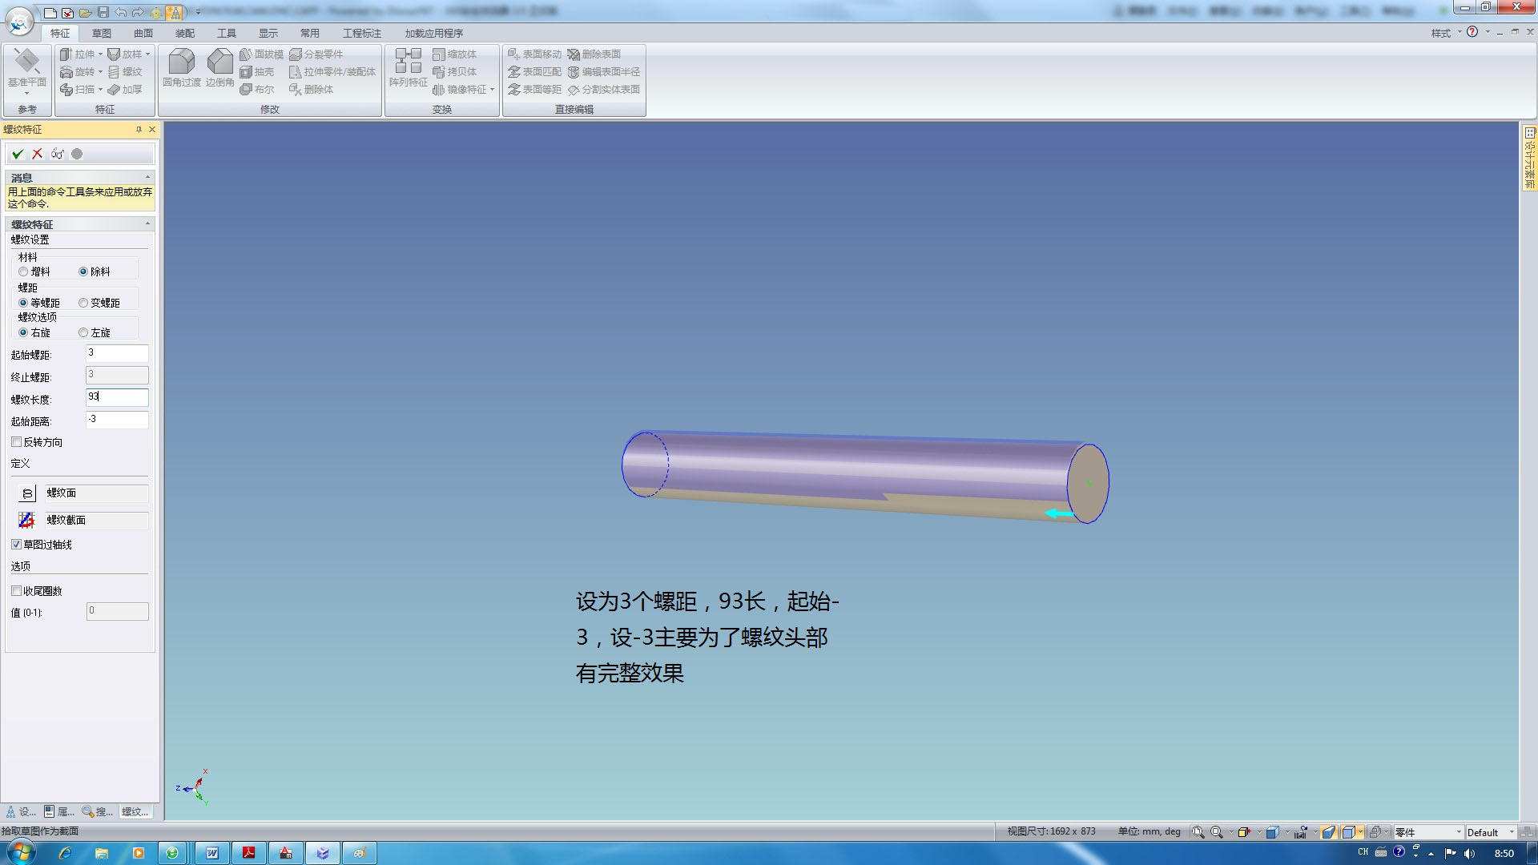This screenshot has width=1538, height=865.
Task: Switch to the 草图 sketch ribbon tab
Action: [x=102, y=33]
